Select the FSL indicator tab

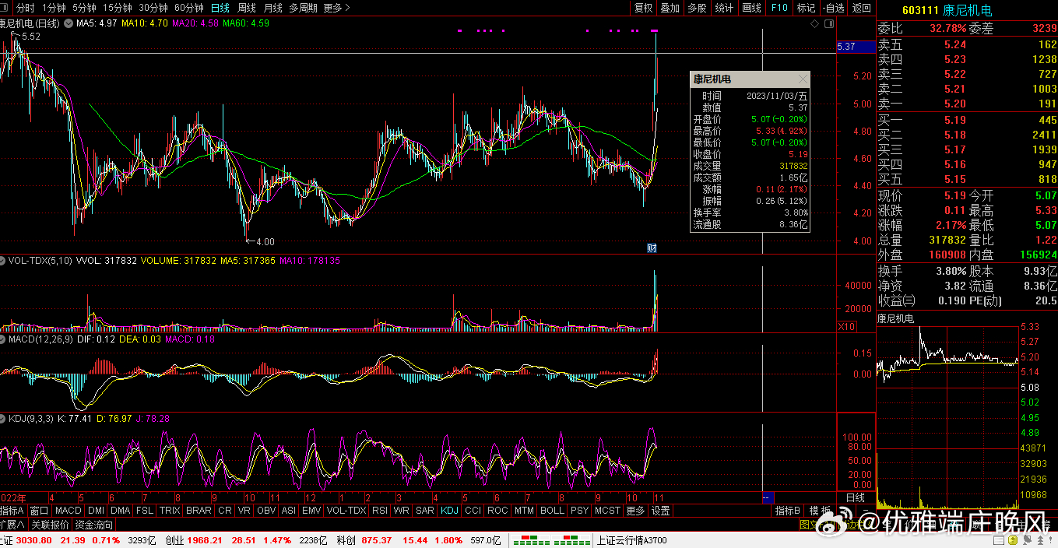click(x=145, y=511)
